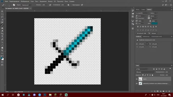Click the pressure-for-opacity icon beside Нажим
Screen dimensions: 173x97
50,5
